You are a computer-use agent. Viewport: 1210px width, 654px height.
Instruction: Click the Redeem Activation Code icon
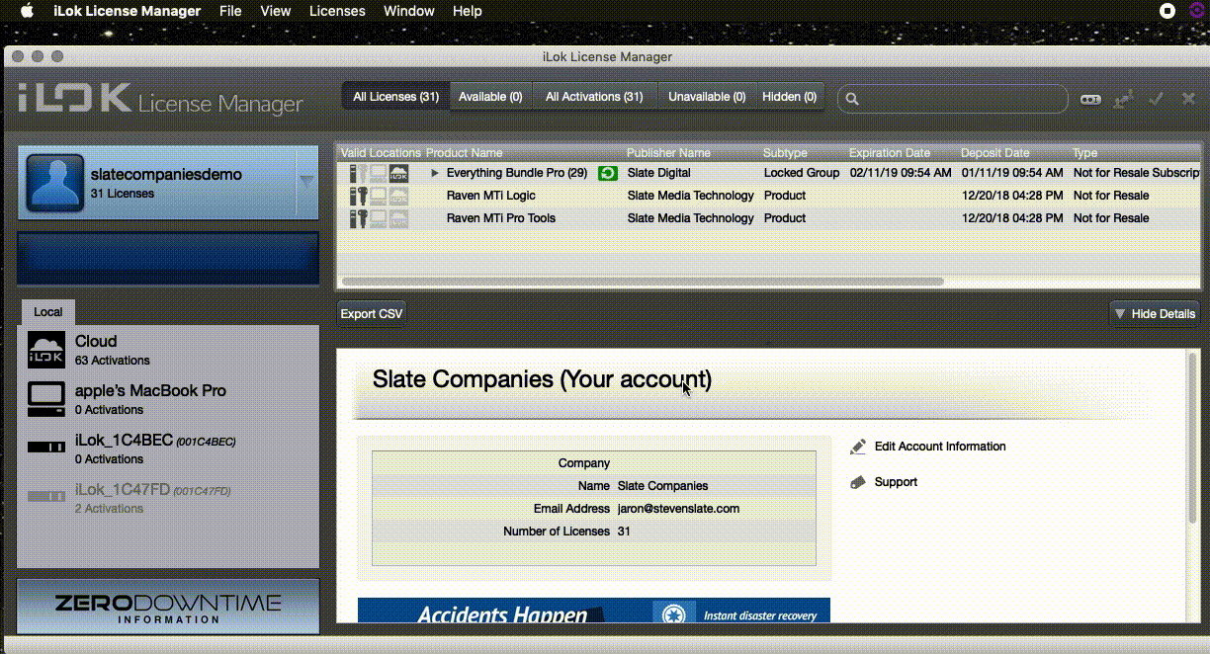pos(1090,99)
